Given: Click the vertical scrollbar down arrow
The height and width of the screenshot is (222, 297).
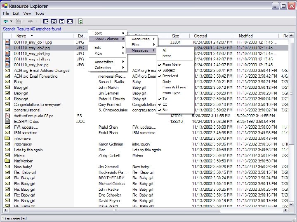Looking at the screenshot, I should [291, 204].
